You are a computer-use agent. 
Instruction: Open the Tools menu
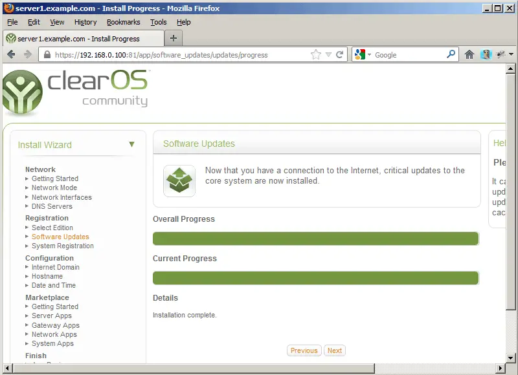click(159, 22)
